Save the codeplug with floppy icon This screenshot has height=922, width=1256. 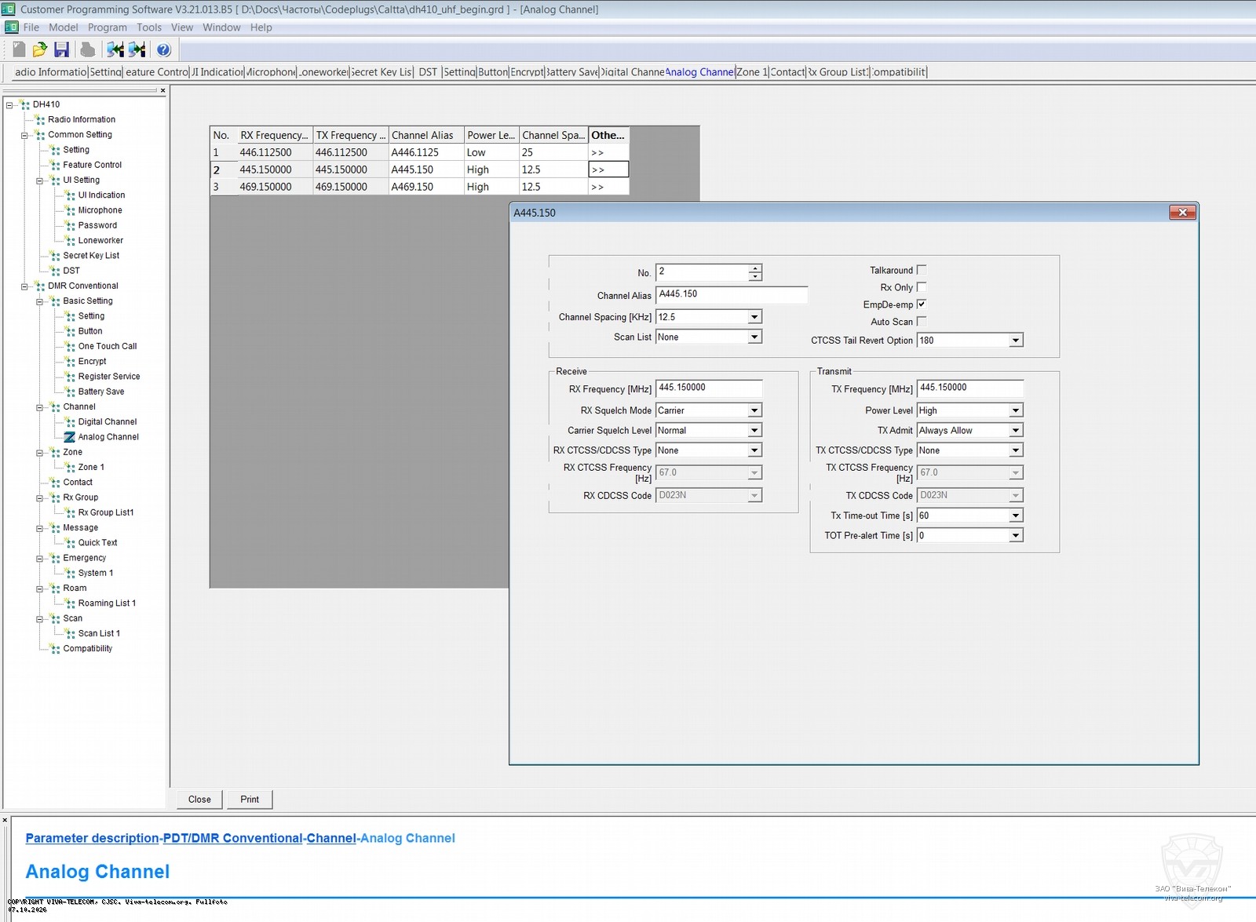pyautogui.click(x=61, y=49)
